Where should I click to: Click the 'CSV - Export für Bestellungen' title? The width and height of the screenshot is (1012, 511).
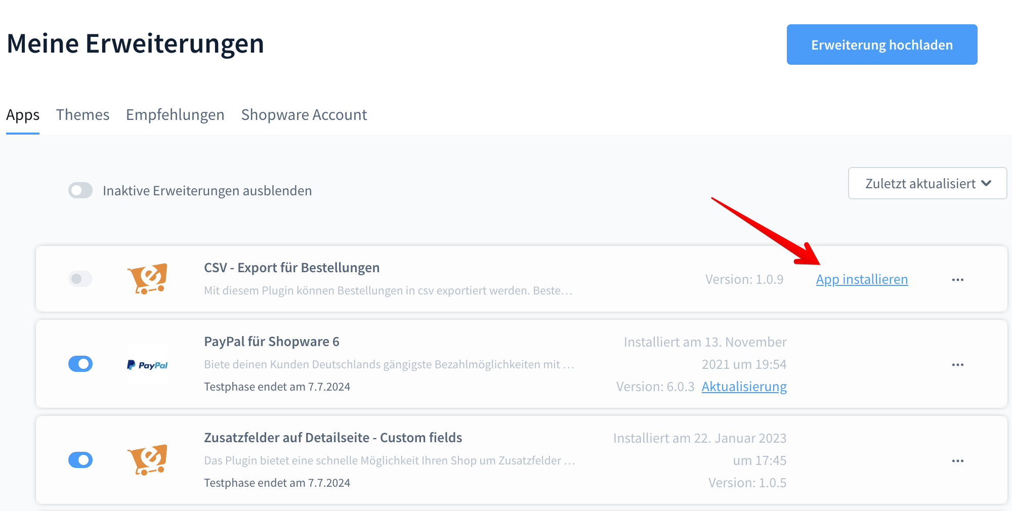coord(291,268)
